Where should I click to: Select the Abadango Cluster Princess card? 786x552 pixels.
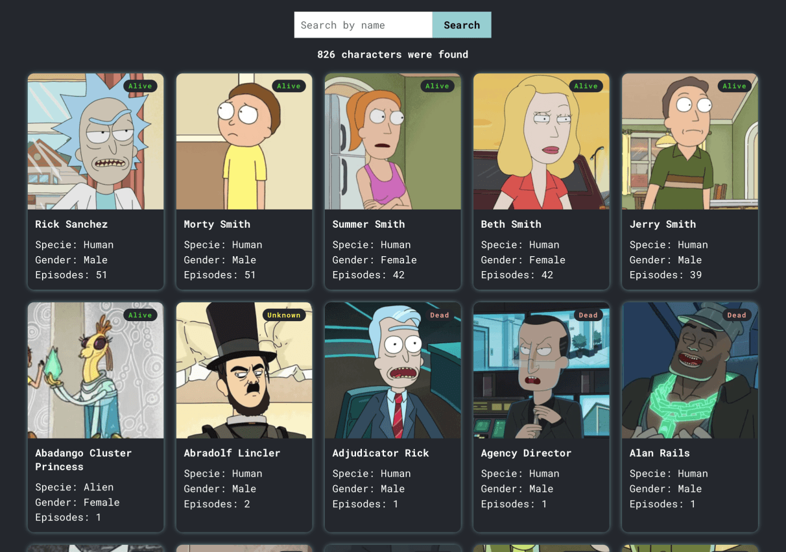pyautogui.click(x=95, y=417)
